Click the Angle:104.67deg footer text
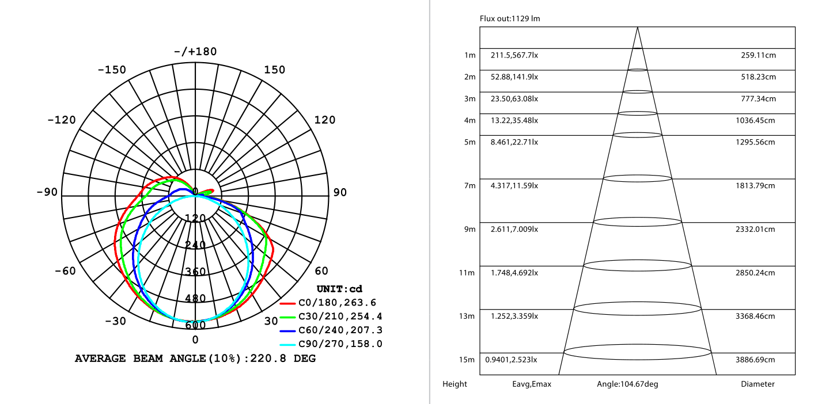The image size is (814, 404). [627, 384]
